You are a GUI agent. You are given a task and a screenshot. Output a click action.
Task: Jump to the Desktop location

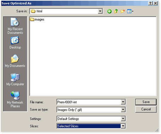click(x=15, y=43)
